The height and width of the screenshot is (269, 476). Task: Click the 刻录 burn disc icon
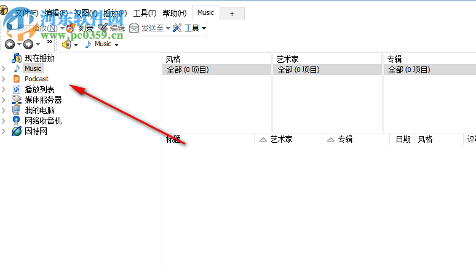[71, 28]
